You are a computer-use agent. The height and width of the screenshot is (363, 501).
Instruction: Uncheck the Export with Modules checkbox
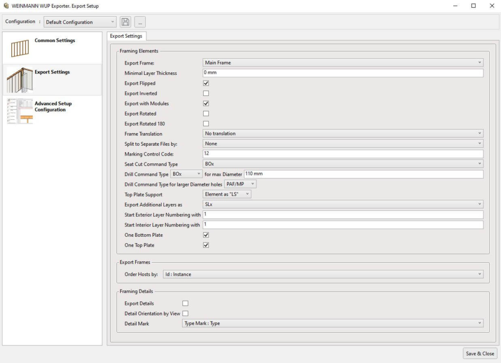(x=206, y=104)
